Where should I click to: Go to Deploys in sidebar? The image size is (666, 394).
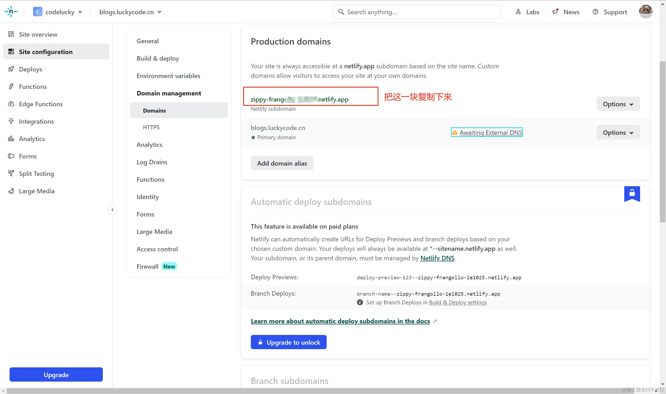click(x=56, y=69)
